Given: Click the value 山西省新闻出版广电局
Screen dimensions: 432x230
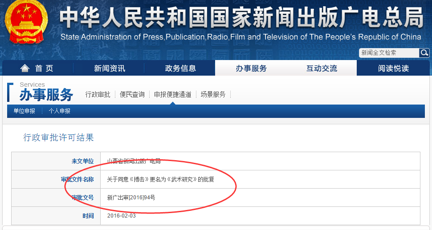Looking at the screenshot, I should pos(134,161).
